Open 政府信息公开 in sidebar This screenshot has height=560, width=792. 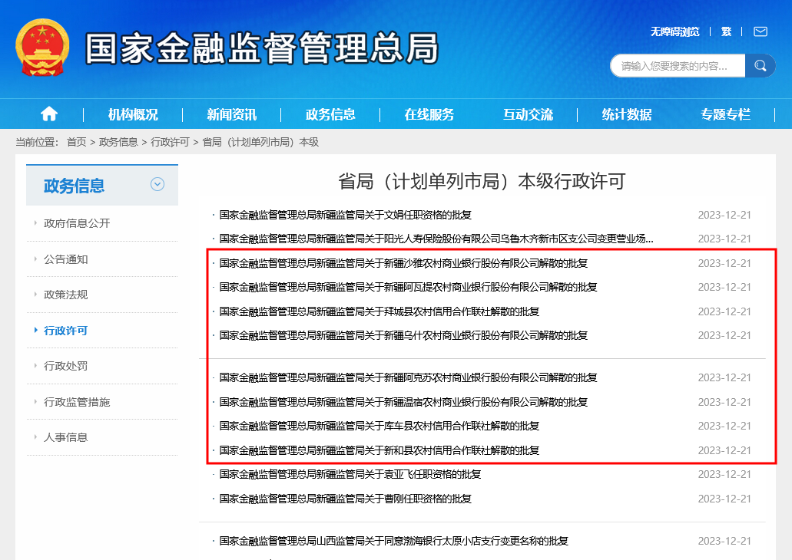click(x=77, y=223)
